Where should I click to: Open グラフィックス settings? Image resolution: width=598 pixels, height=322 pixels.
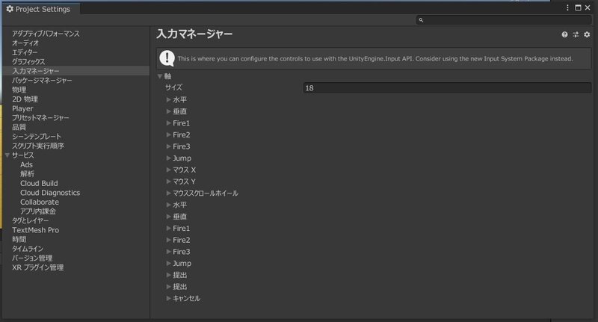[28, 62]
